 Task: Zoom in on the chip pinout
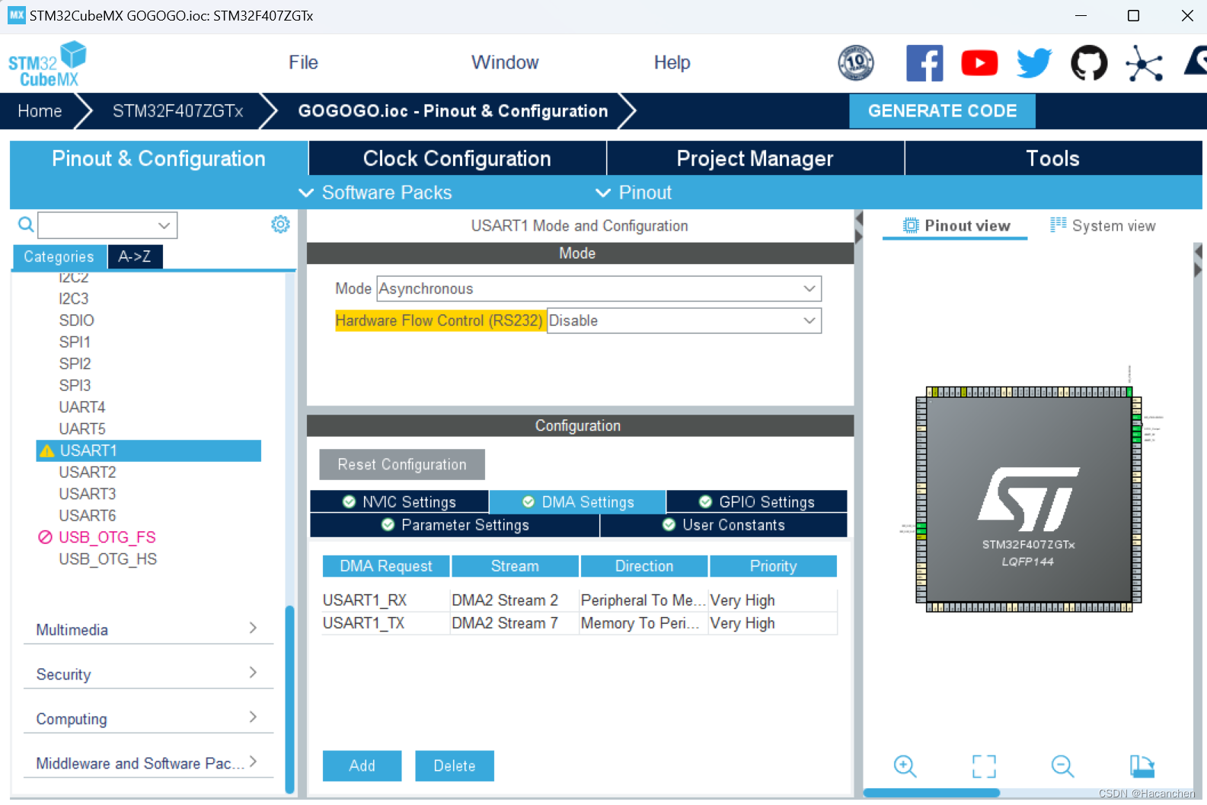click(x=905, y=766)
